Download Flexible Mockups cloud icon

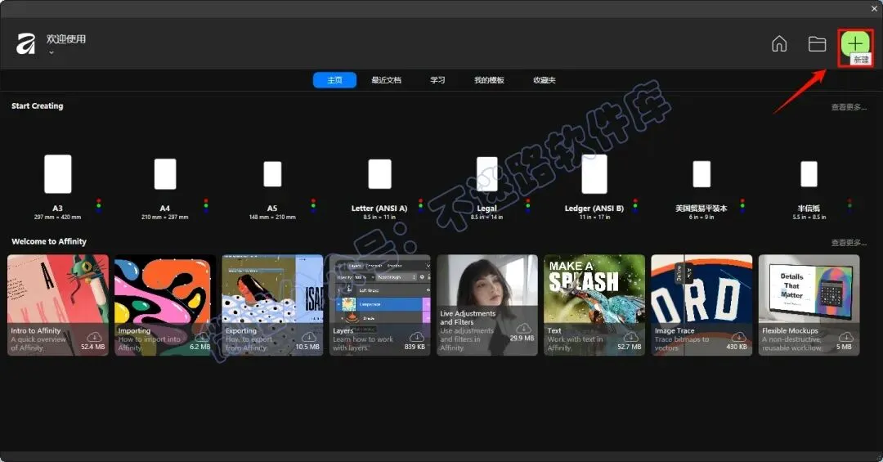click(x=846, y=337)
